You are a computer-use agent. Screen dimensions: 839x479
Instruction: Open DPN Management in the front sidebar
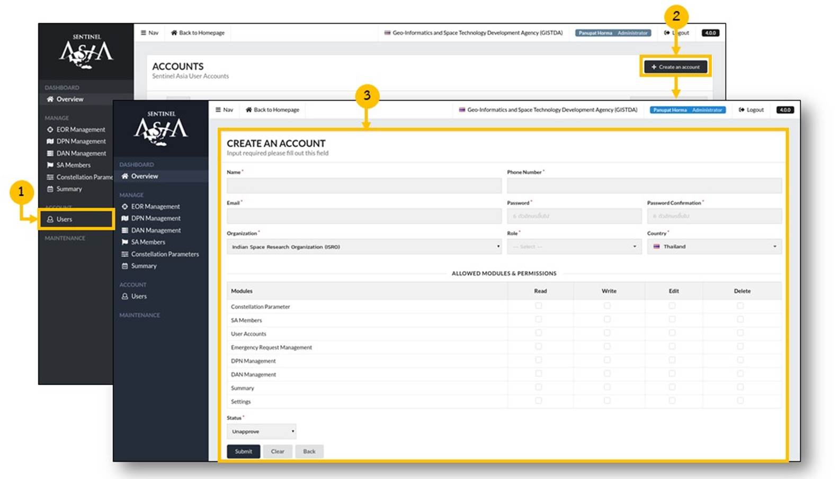click(156, 218)
